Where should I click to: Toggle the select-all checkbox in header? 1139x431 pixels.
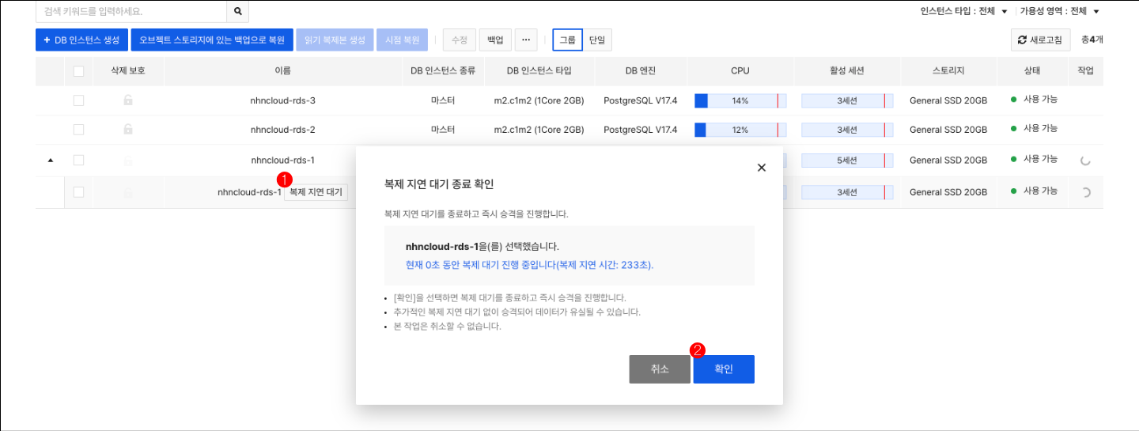[78, 71]
